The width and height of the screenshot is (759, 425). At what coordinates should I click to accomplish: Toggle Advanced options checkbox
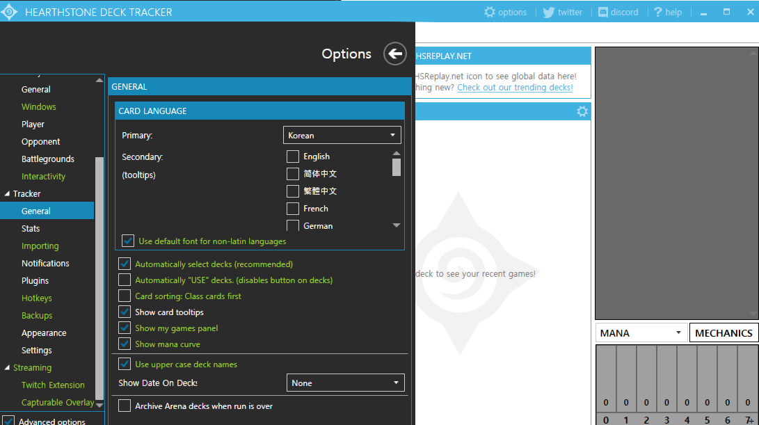[8, 421]
